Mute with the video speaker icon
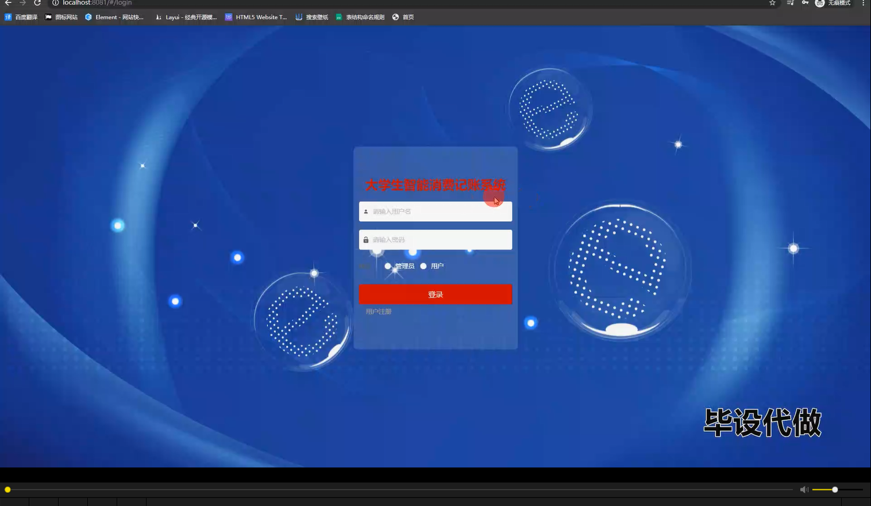 804,490
